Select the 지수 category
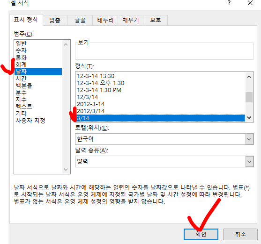This screenshot has height=244, width=261. [x=38, y=100]
